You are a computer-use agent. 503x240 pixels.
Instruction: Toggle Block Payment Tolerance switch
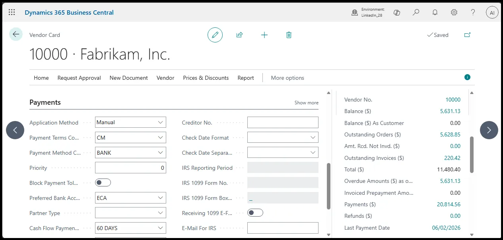tap(103, 183)
